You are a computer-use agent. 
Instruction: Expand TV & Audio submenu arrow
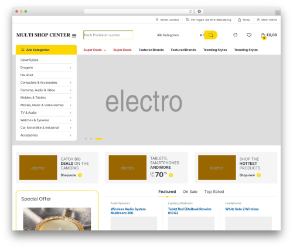(x=70, y=113)
